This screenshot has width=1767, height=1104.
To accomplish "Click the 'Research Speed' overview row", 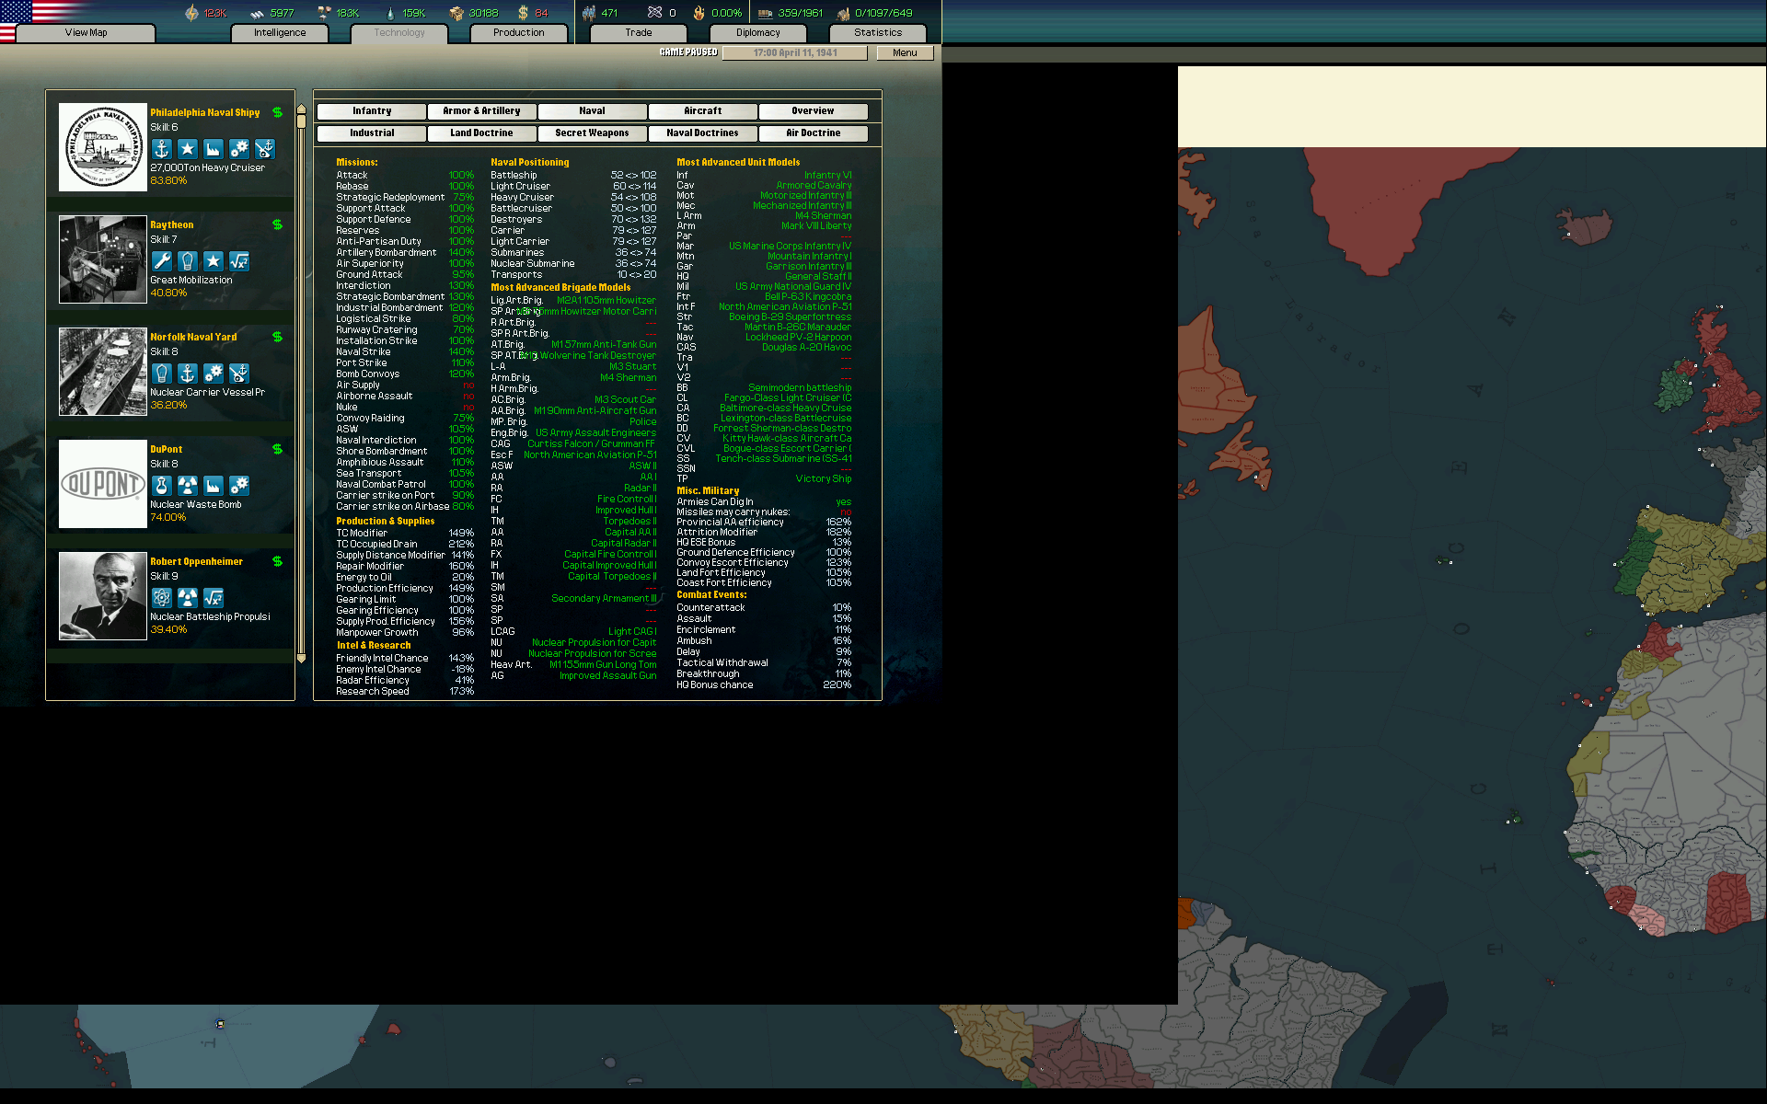I will 405,692.
